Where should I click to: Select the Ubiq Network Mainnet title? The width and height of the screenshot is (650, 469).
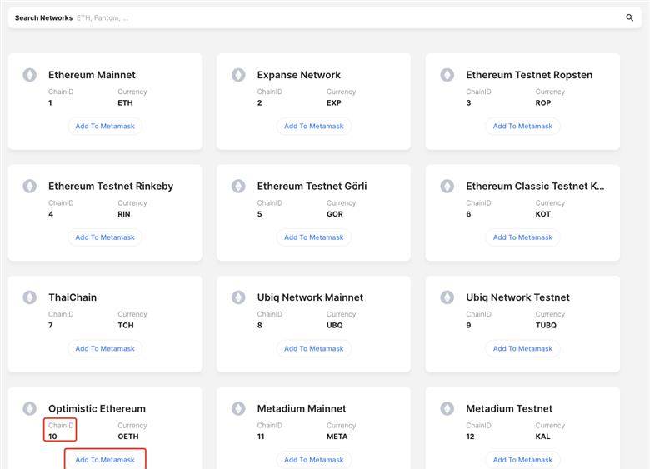tap(310, 297)
